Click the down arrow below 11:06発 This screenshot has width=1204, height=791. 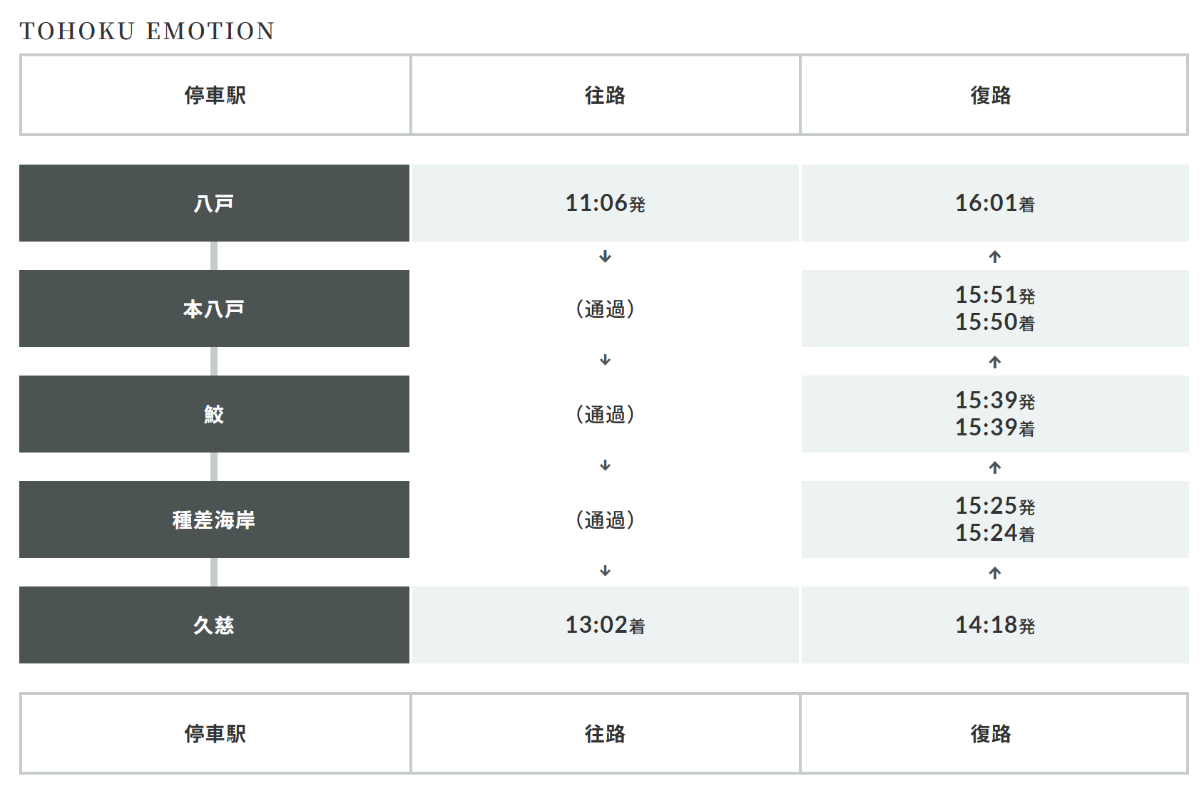[x=605, y=257]
